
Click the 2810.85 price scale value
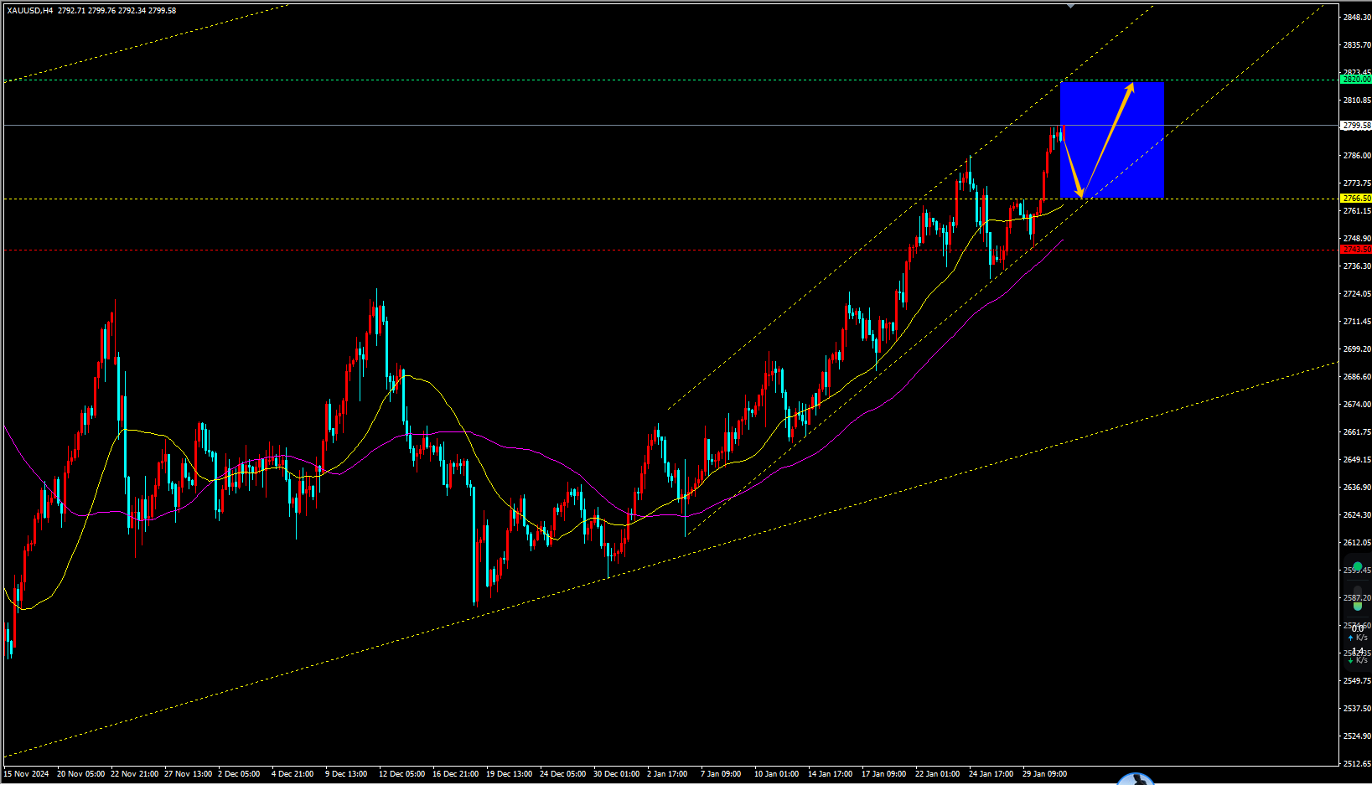point(1357,100)
